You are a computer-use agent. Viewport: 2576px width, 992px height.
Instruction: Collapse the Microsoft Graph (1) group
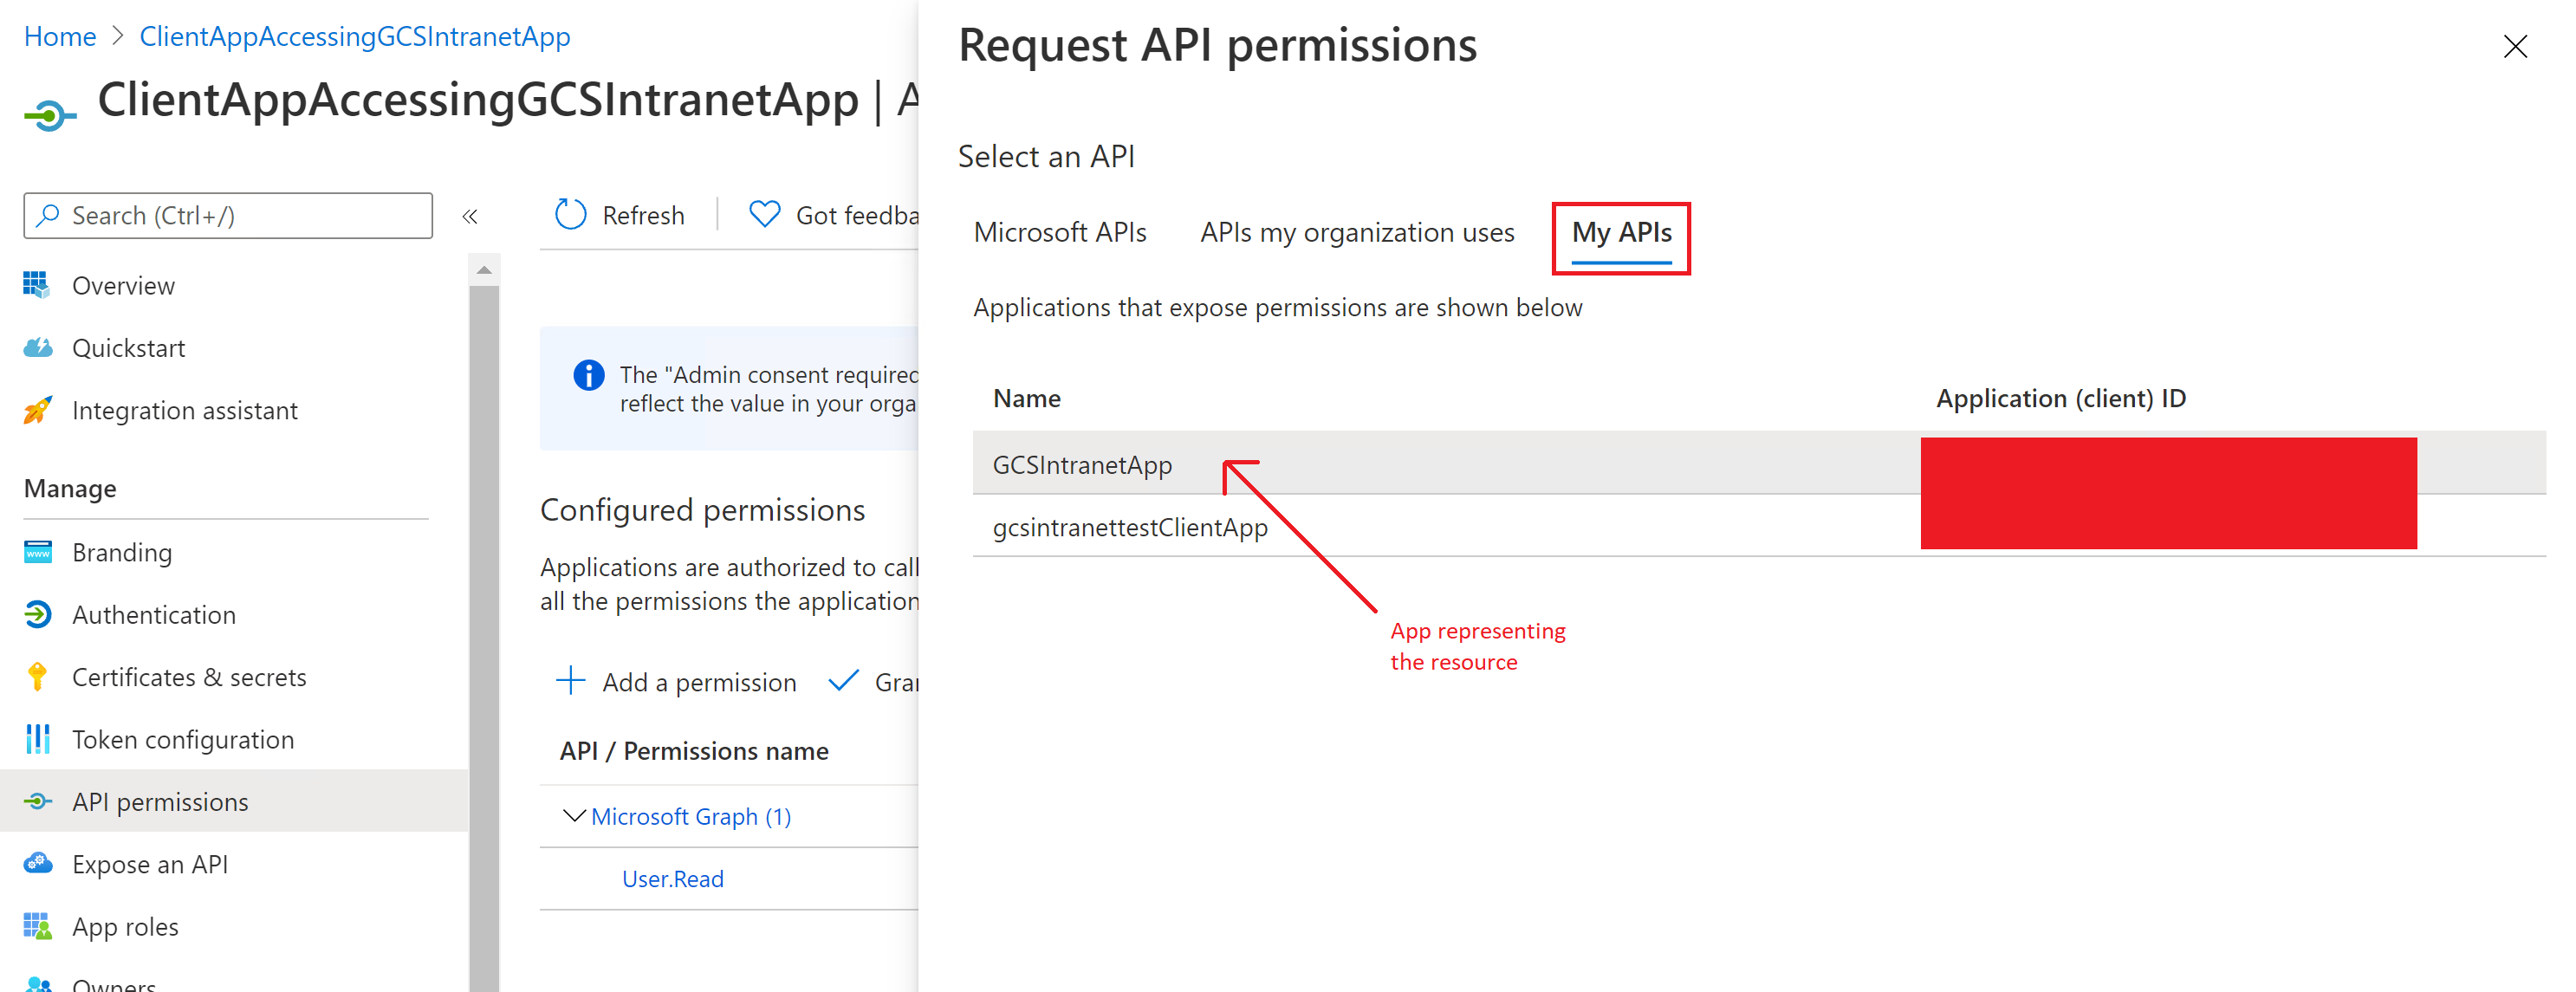click(x=574, y=816)
